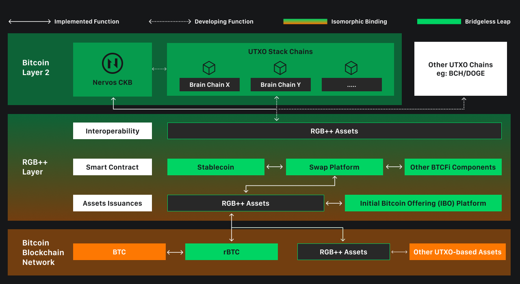Click the '.....' placeholder chain box
Image resolution: width=520 pixels, height=284 pixels.
pos(352,85)
